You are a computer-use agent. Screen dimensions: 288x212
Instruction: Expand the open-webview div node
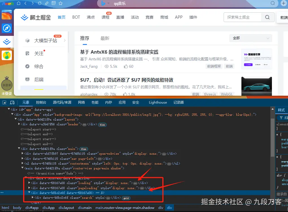click(22, 153)
